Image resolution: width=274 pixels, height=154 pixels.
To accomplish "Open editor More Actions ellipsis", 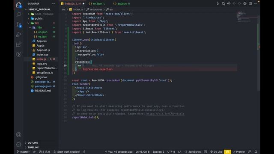I will (x=256, y=3).
